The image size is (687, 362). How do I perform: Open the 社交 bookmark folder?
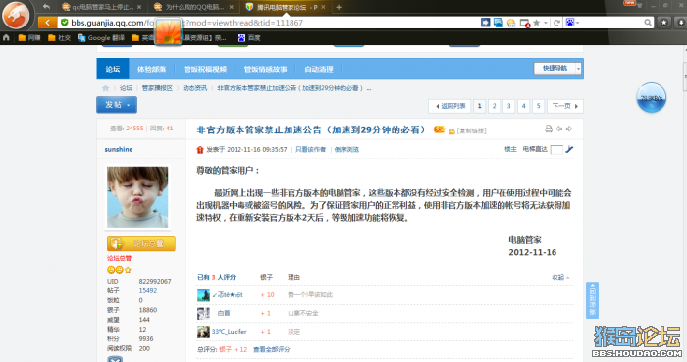pos(59,38)
